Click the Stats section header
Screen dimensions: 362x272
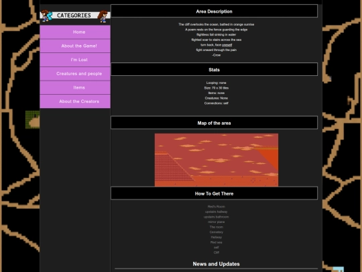click(215, 70)
